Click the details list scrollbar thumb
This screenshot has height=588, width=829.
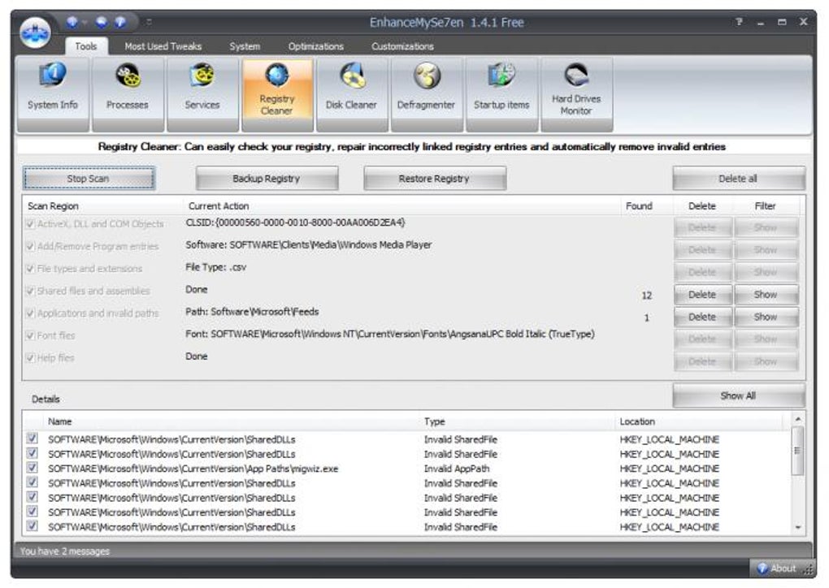click(x=798, y=451)
